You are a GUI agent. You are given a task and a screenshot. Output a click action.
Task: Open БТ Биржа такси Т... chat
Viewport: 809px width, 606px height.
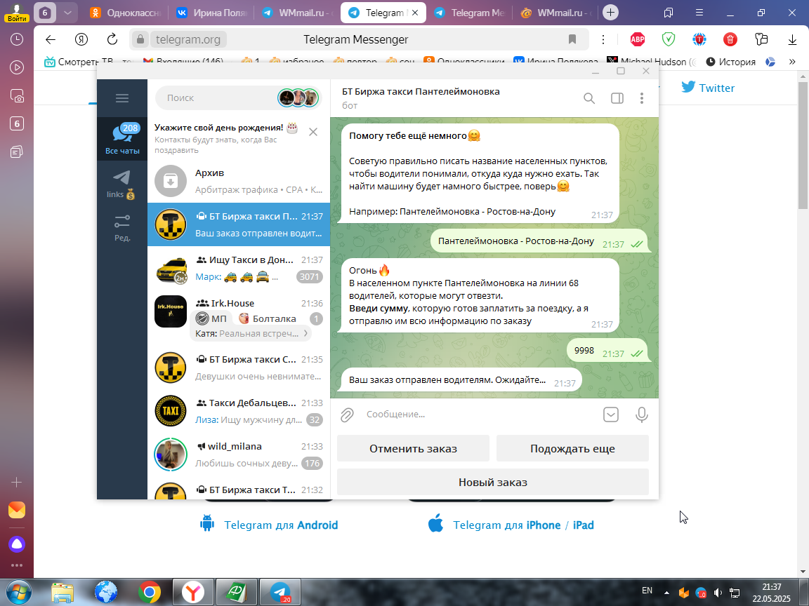coord(238,490)
